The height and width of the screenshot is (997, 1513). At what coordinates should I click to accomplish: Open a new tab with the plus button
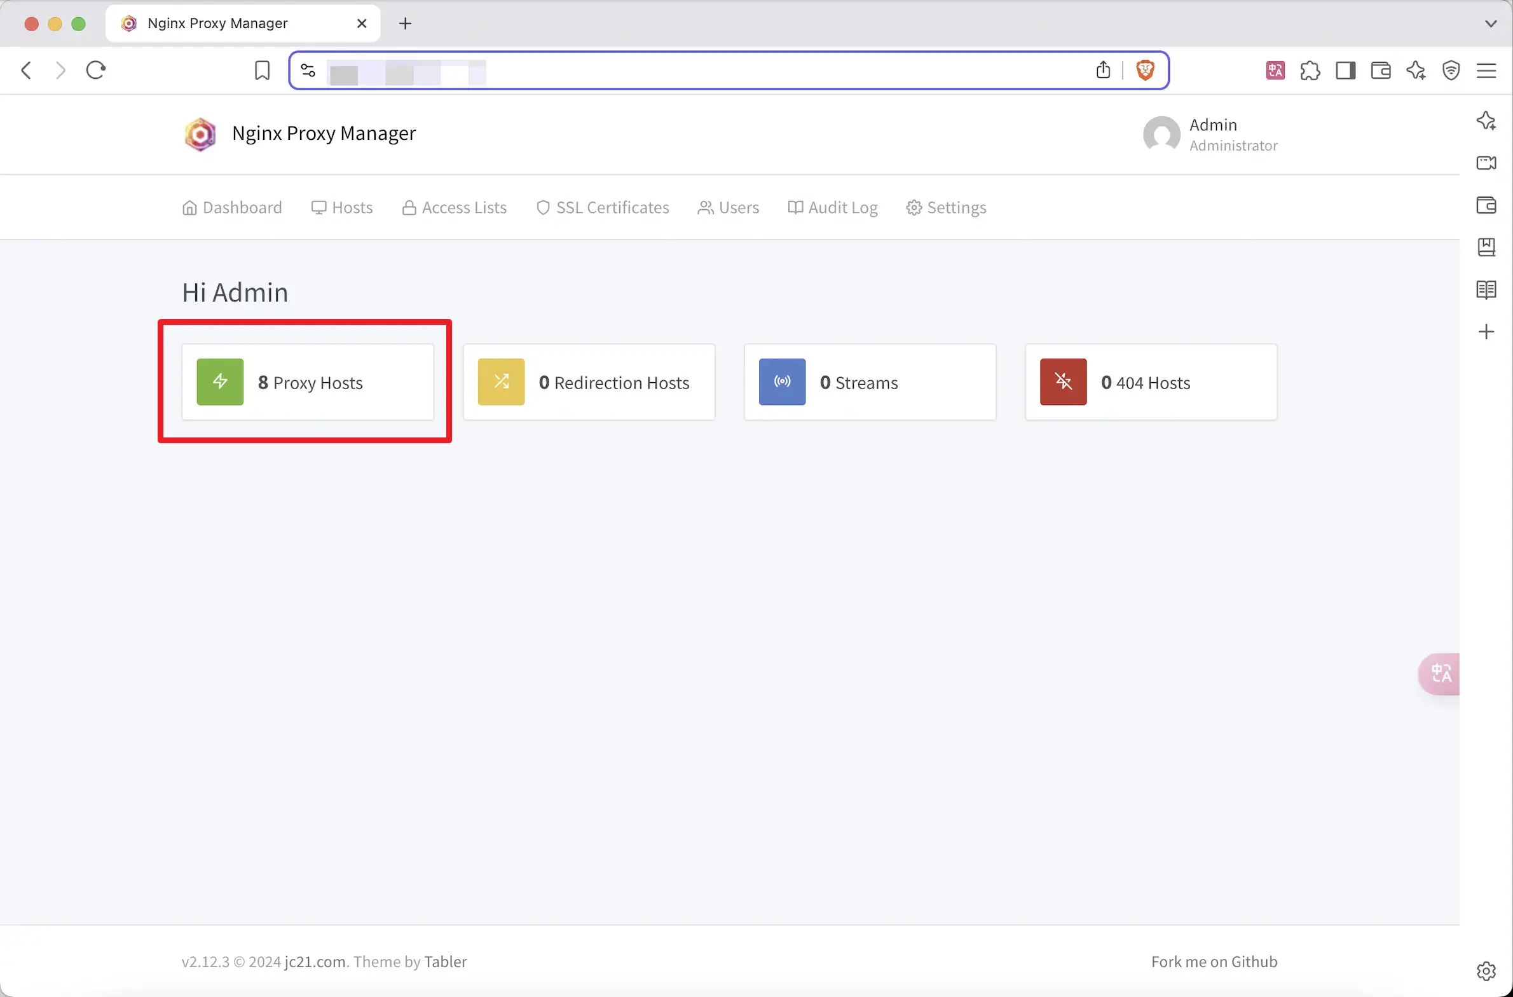(x=405, y=24)
